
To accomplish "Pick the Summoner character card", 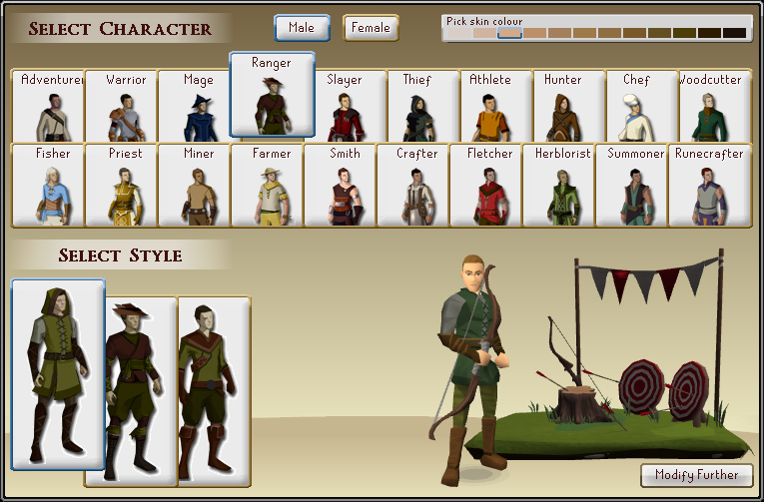I will point(631,185).
